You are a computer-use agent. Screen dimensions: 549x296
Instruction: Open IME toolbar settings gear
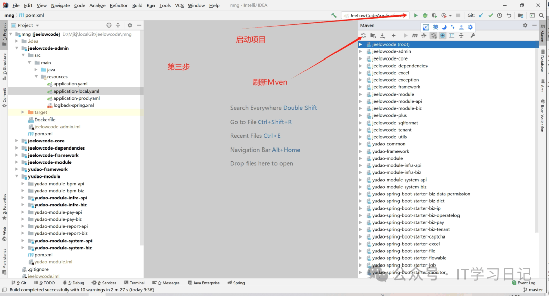point(470,27)
